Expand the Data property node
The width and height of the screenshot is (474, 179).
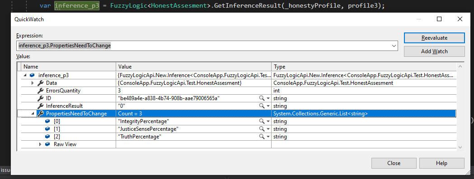(x=33, y=83)
